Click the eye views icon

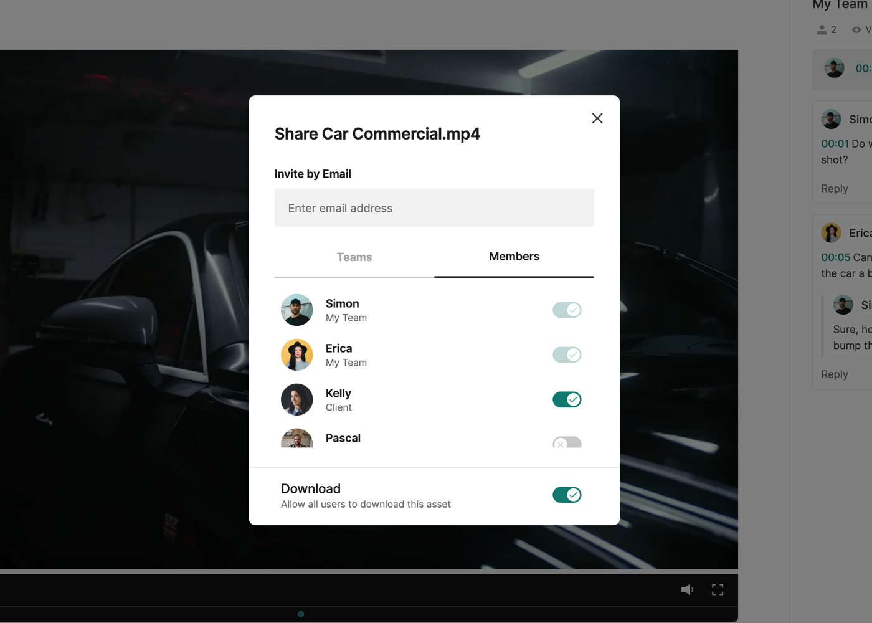(856, 30)
